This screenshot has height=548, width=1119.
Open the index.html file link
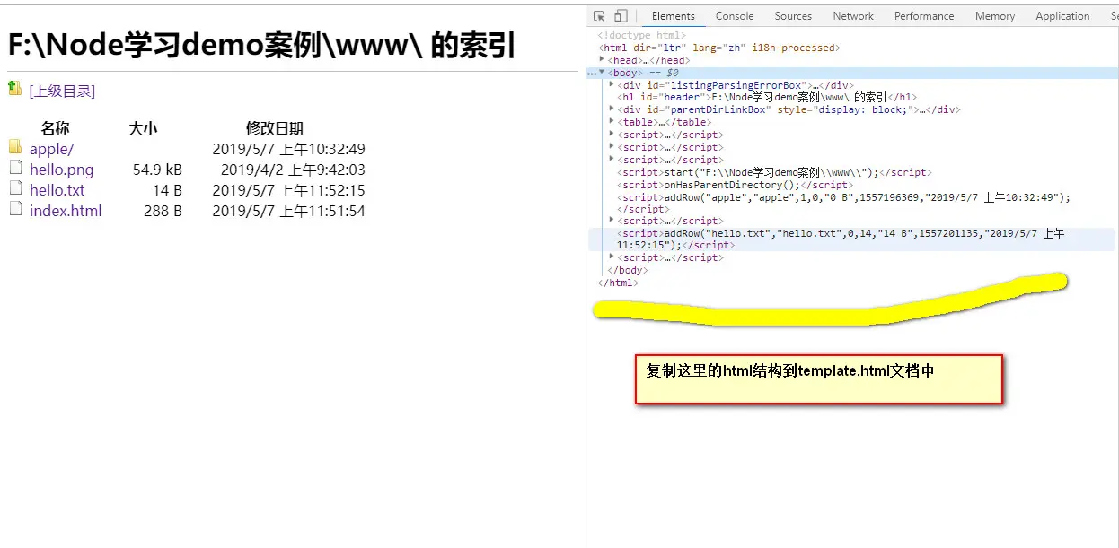point(66,211)
